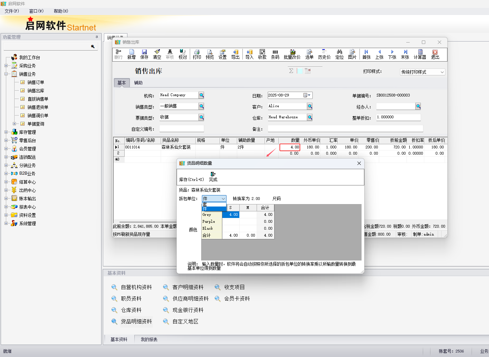
Task: Click 核对 (Verify) in the toolbar
Action: [x=183, y=54]
